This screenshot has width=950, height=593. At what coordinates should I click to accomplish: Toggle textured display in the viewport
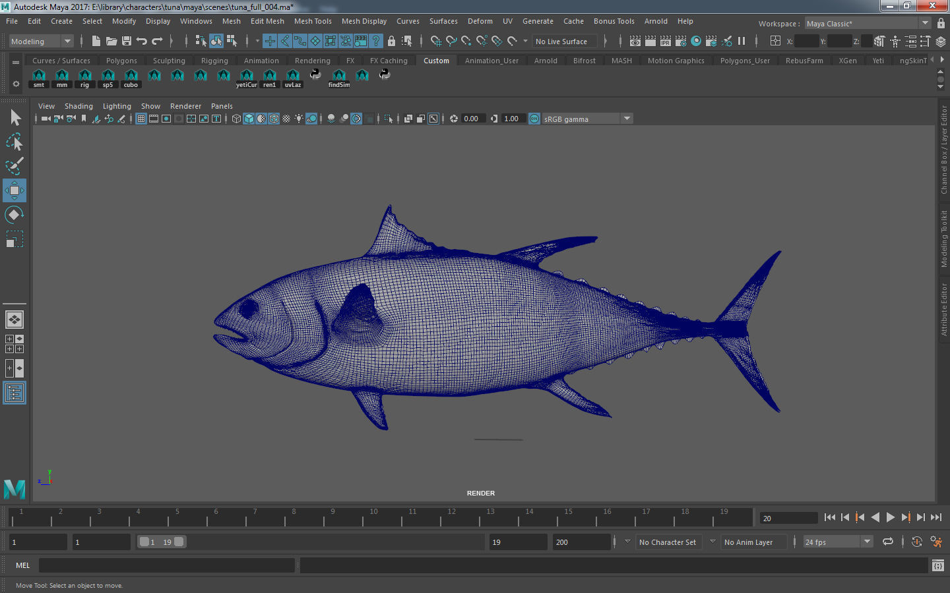(286, 119)
